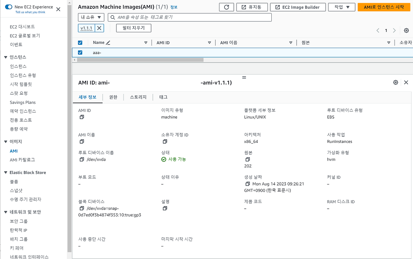Click the panel resize handle above AMI details
This screenshot has width=413, height=259.
click(x=244, y=77)
